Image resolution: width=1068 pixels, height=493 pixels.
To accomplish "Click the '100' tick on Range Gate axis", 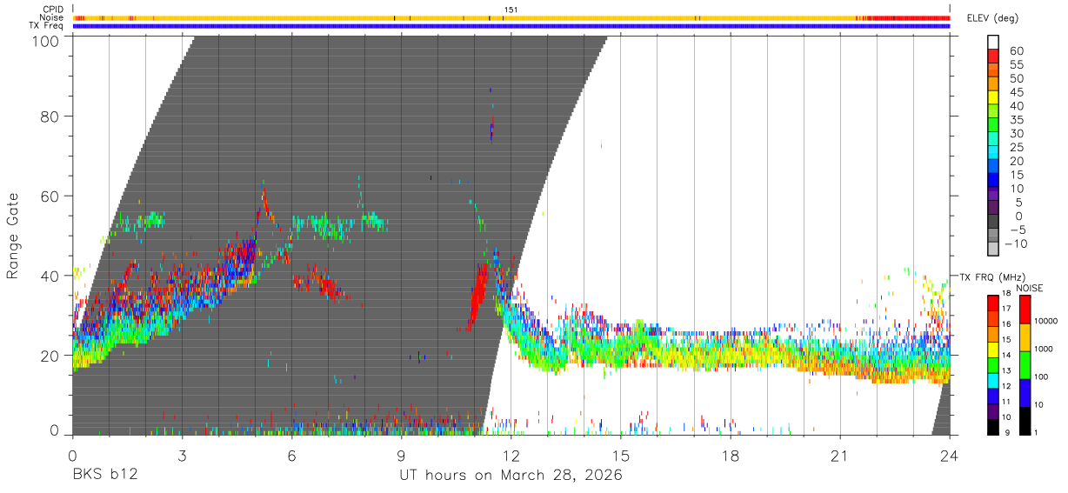I will coord(46,41).
